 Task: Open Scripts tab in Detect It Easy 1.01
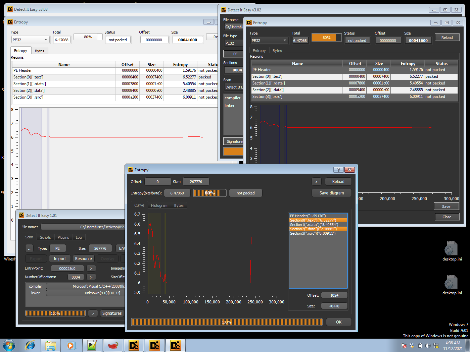click(45, 237)
